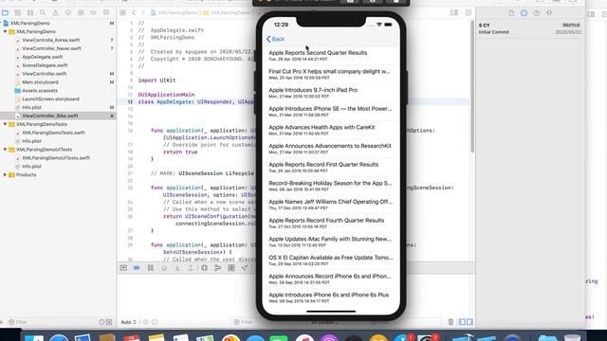Collapse the XMLParsingDemoUITests group

coord(5,150)
